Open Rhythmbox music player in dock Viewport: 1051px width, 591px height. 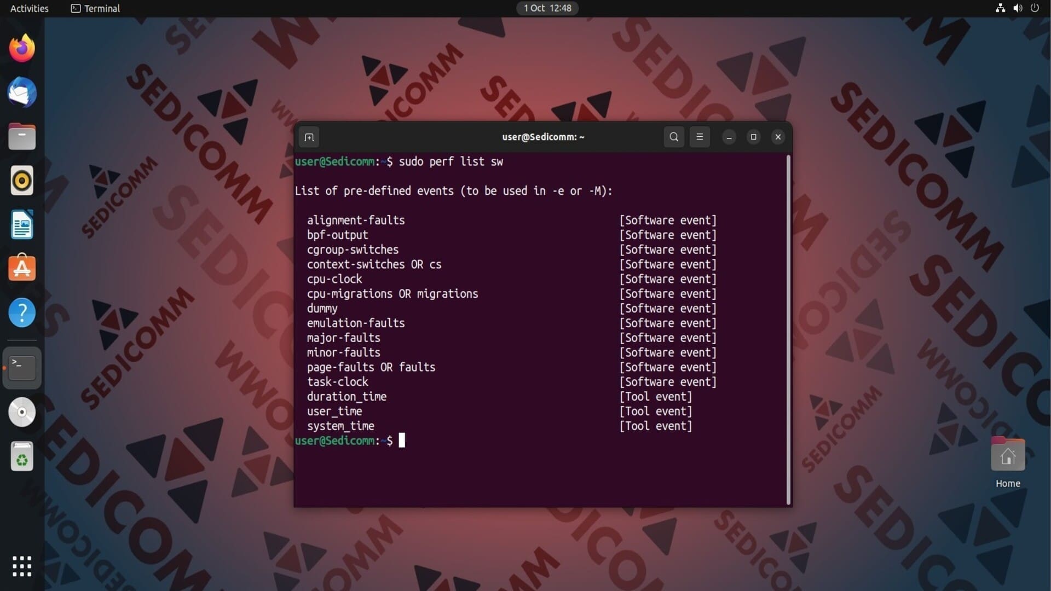[22, 181]
